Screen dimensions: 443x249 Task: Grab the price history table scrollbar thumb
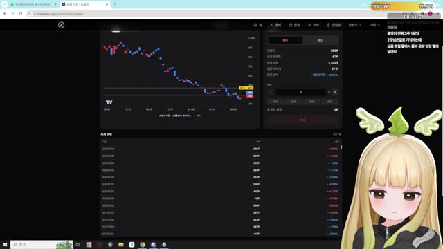tap(341, 147)
